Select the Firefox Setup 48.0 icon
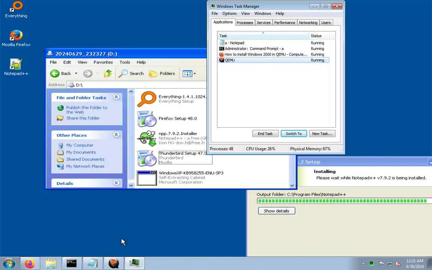This screenshot has width=432, height=270. coord(146,118)
